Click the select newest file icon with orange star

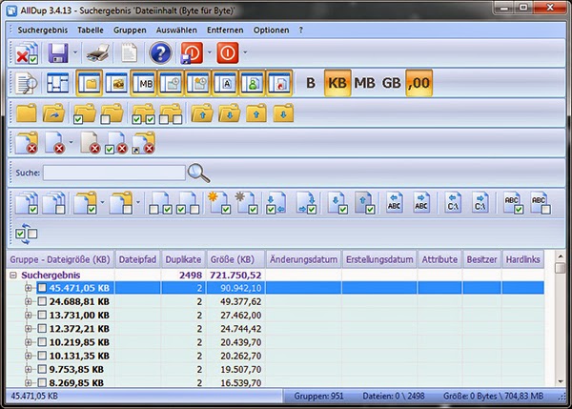coord(219,203)
